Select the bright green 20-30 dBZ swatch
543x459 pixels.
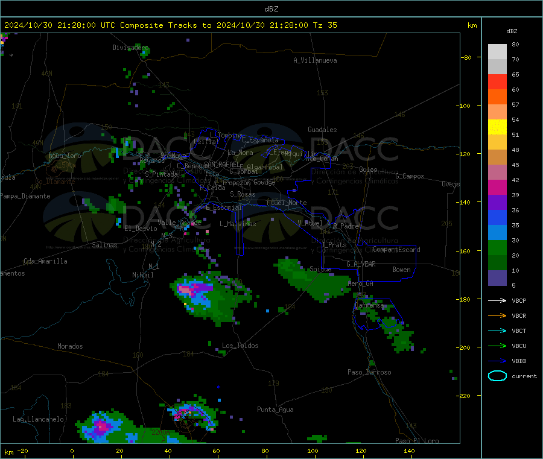[497, 248]
